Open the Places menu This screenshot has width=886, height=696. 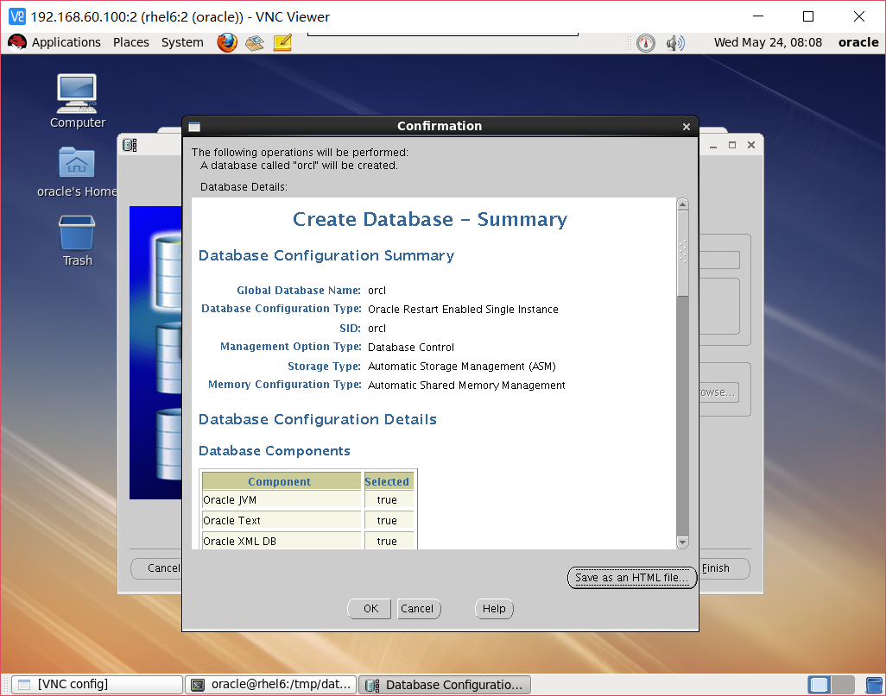[130, 42]
